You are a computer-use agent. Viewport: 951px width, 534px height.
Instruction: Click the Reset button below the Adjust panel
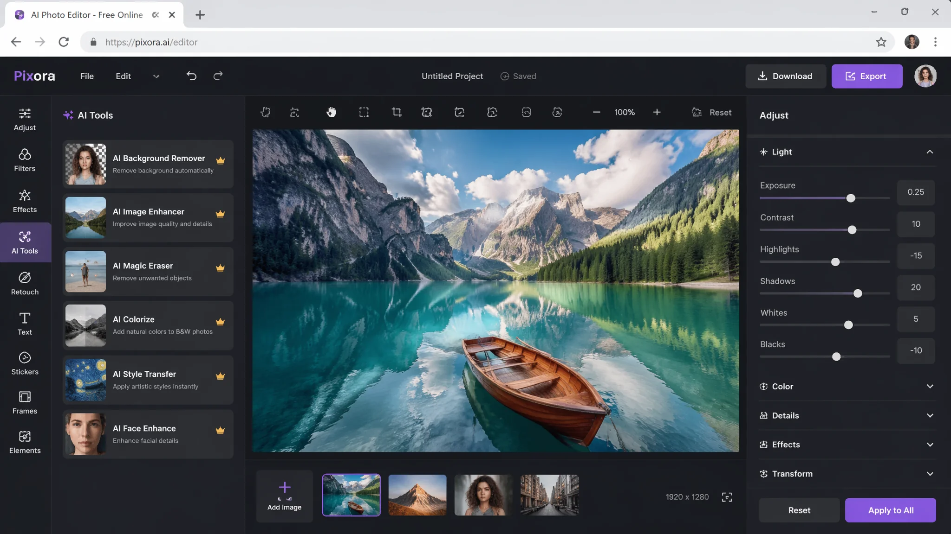799,510
